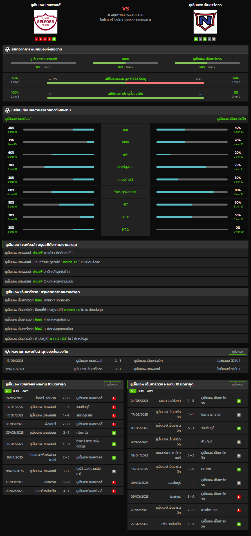Screen dimensions: 251x536
Task: Click the UMF Selfoss team logo
Action: tap(46, 22)
